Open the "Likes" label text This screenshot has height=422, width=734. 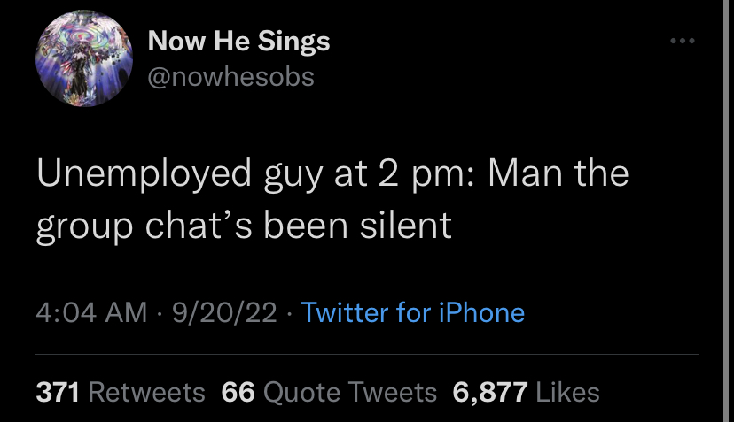(x=567, y=392)
